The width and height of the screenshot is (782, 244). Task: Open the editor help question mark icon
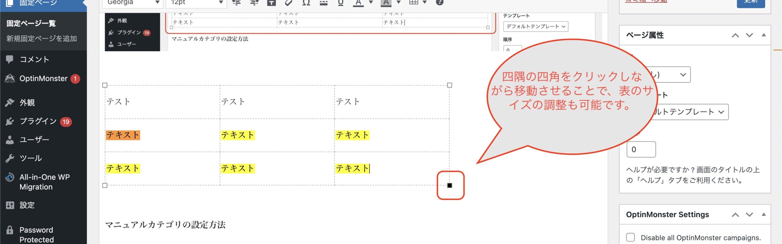[x=439, y=2]
